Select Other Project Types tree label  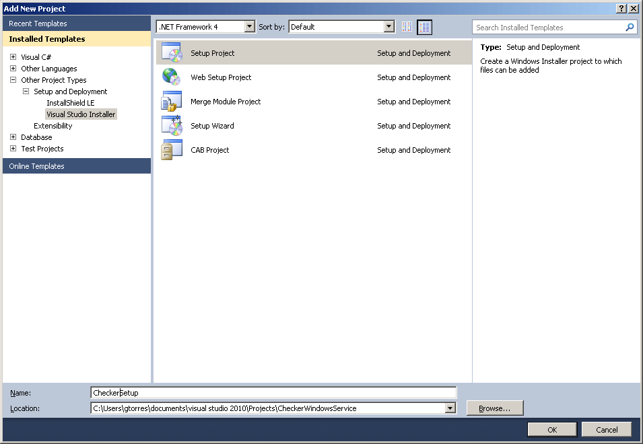[x=54, y=80]
